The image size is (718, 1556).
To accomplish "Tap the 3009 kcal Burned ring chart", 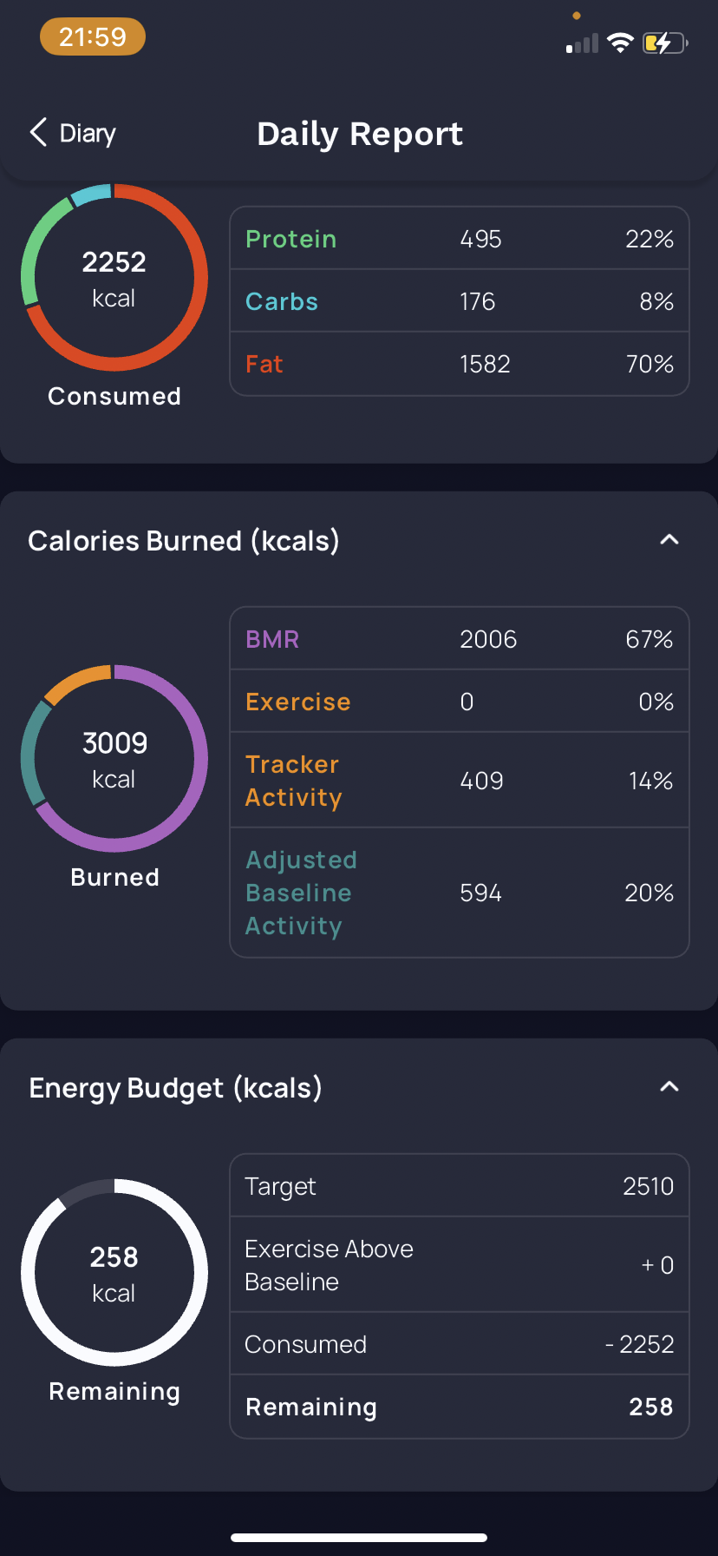I will tap(114, 758).
